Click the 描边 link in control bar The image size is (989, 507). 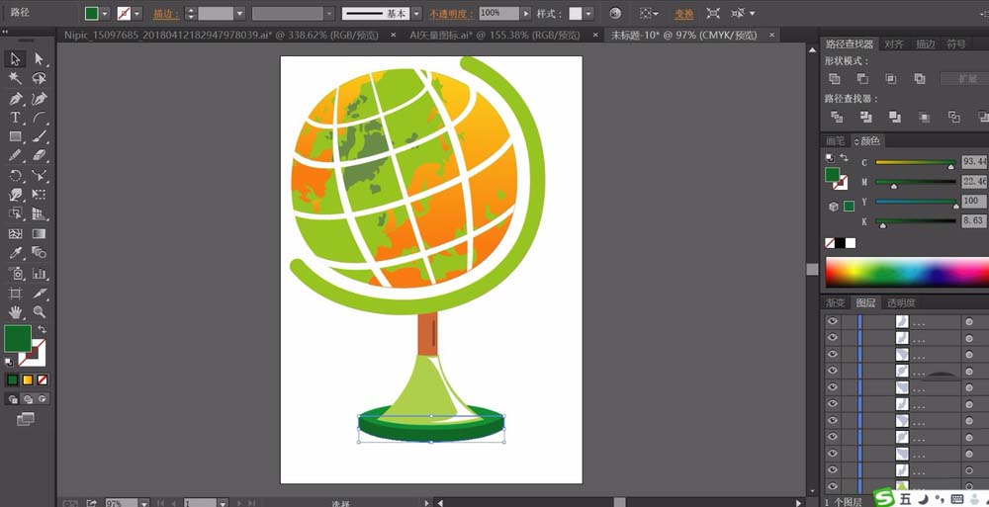166,14
